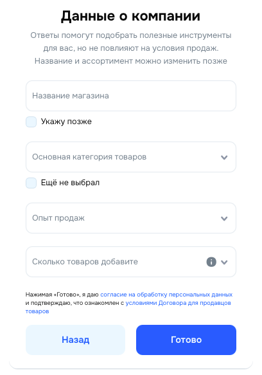Submit the form with Готово button

point(186,340)
